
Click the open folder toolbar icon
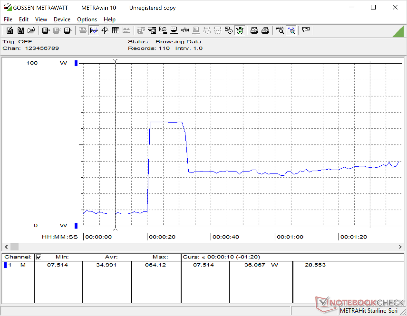coord(31,31)
